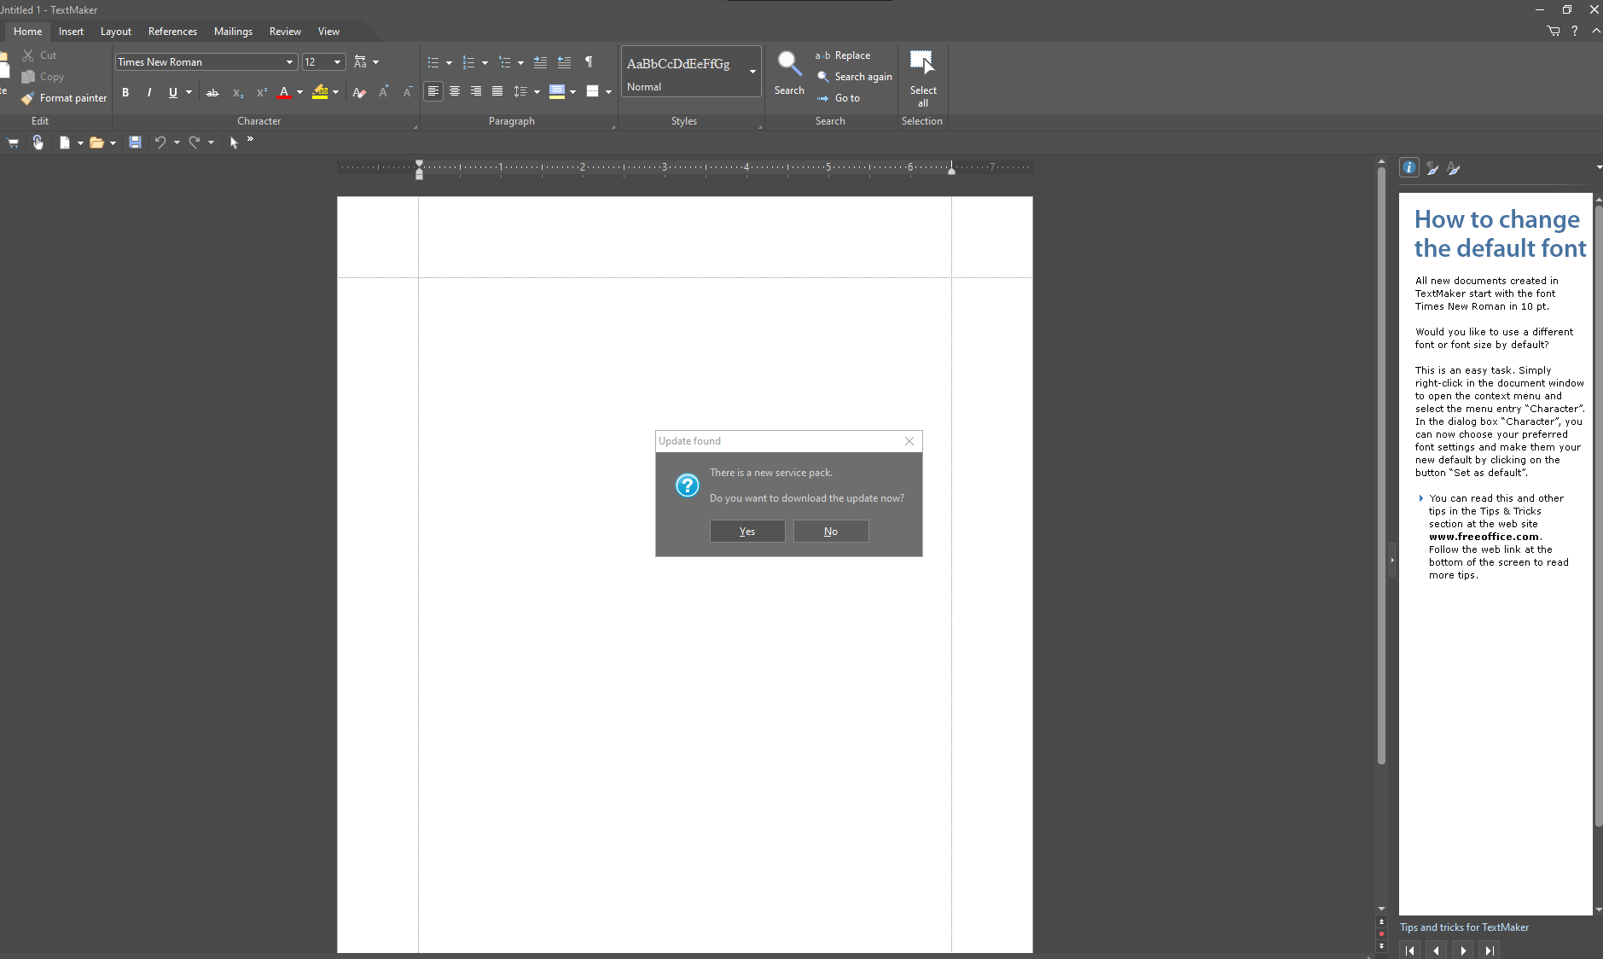Expand the Styles gallery dropdown
This screenshot has width=1603, height=959.
tap(752, 72)
